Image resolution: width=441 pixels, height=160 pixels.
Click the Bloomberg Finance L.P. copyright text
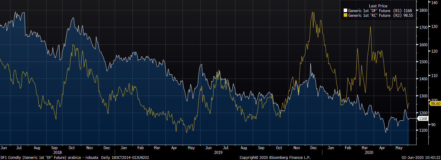coord(275,158)
